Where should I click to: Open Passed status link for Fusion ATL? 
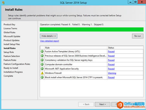coord(111,52)
